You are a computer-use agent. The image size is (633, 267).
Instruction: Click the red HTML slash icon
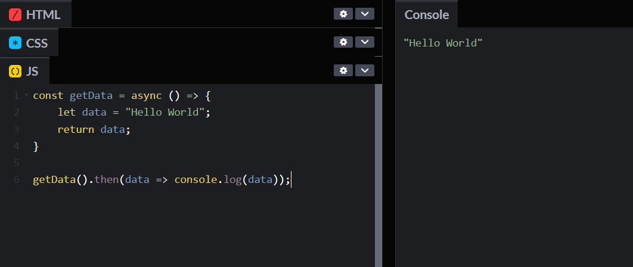(x=15, y=14)
